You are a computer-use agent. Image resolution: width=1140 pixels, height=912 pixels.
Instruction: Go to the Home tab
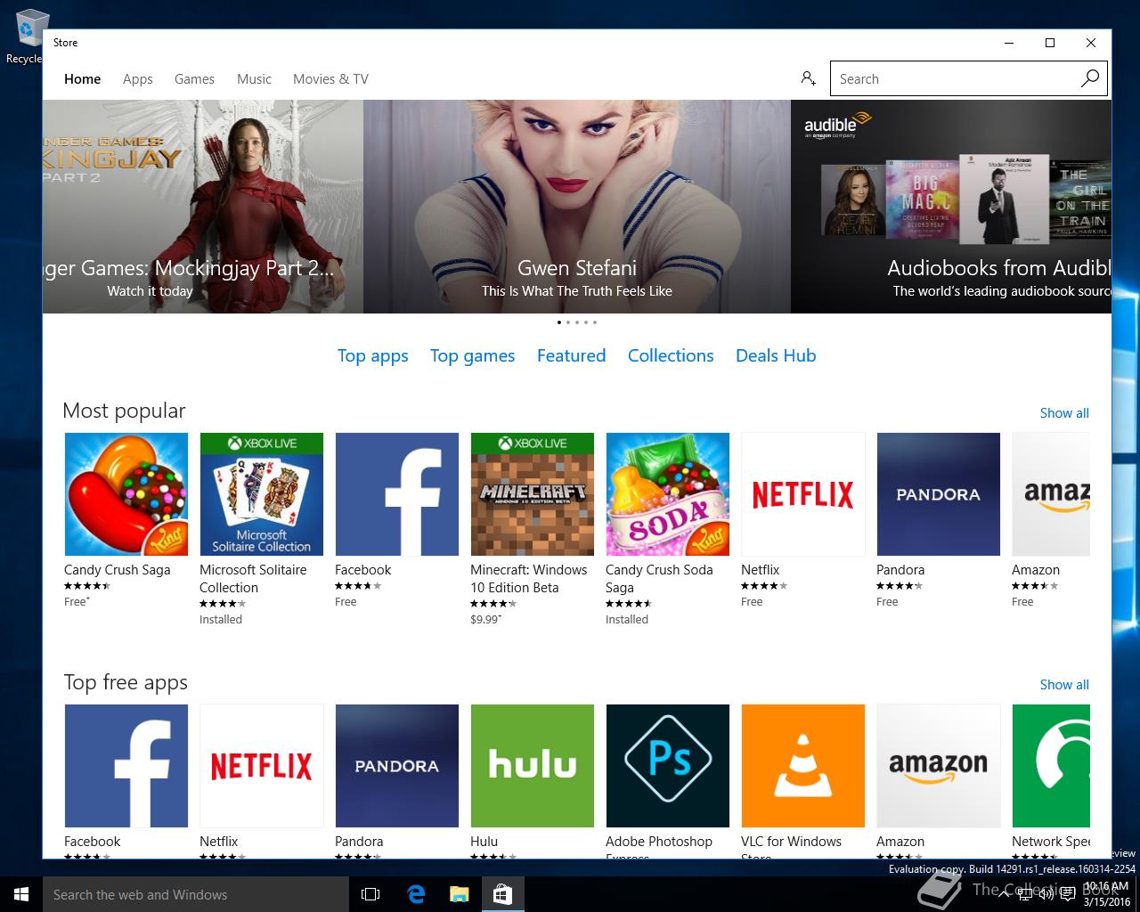coord(82,78)
